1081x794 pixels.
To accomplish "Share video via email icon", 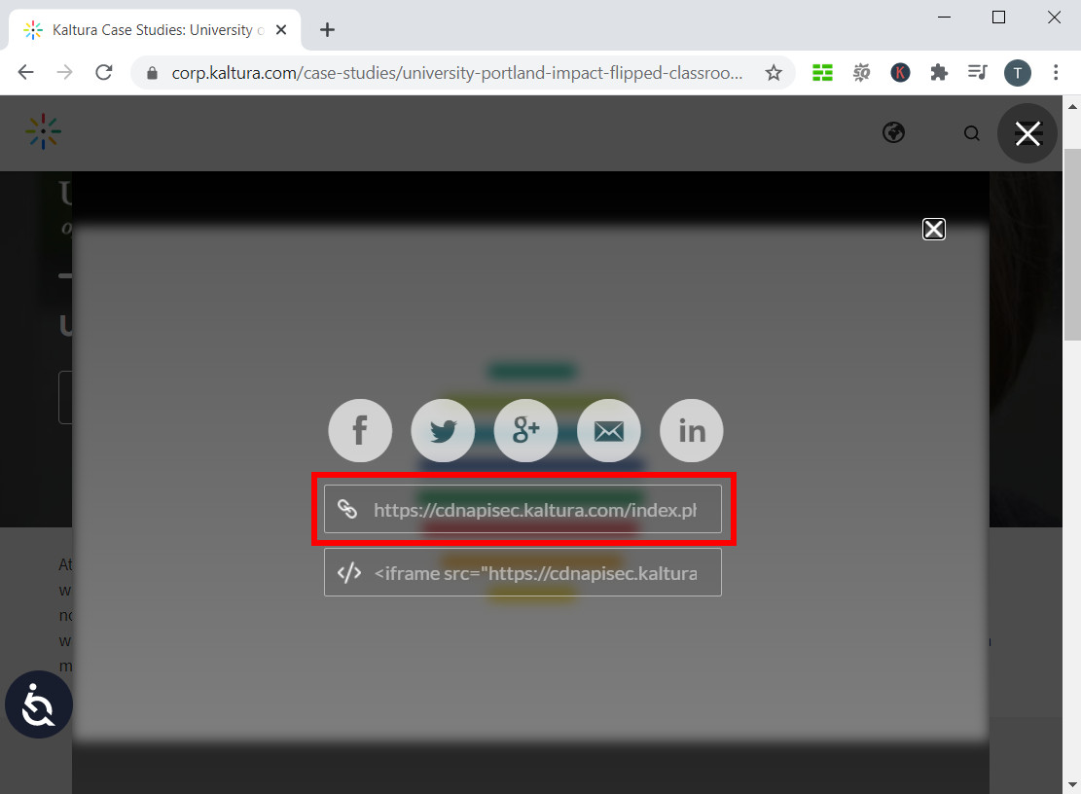I will click(x=609, y=431).
